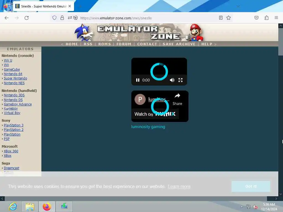Click the site security padlock icon
Viewport: 283px width, 212px height.
62,18
